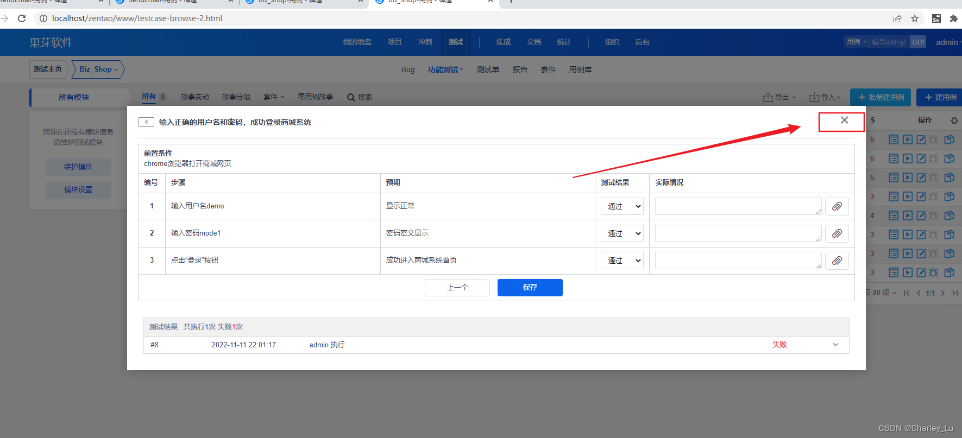The image size is (962, 438).
Task: Copy the case in the row with S value 4
Action: (949, 215)
